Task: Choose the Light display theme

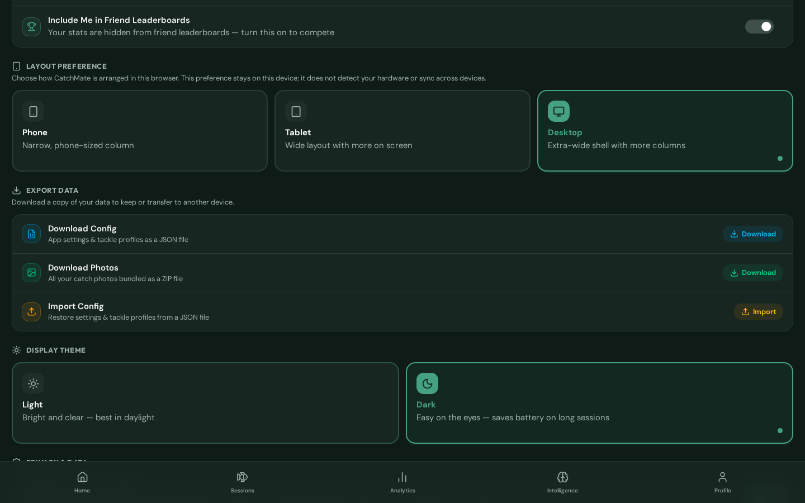Action: point(205,403)
